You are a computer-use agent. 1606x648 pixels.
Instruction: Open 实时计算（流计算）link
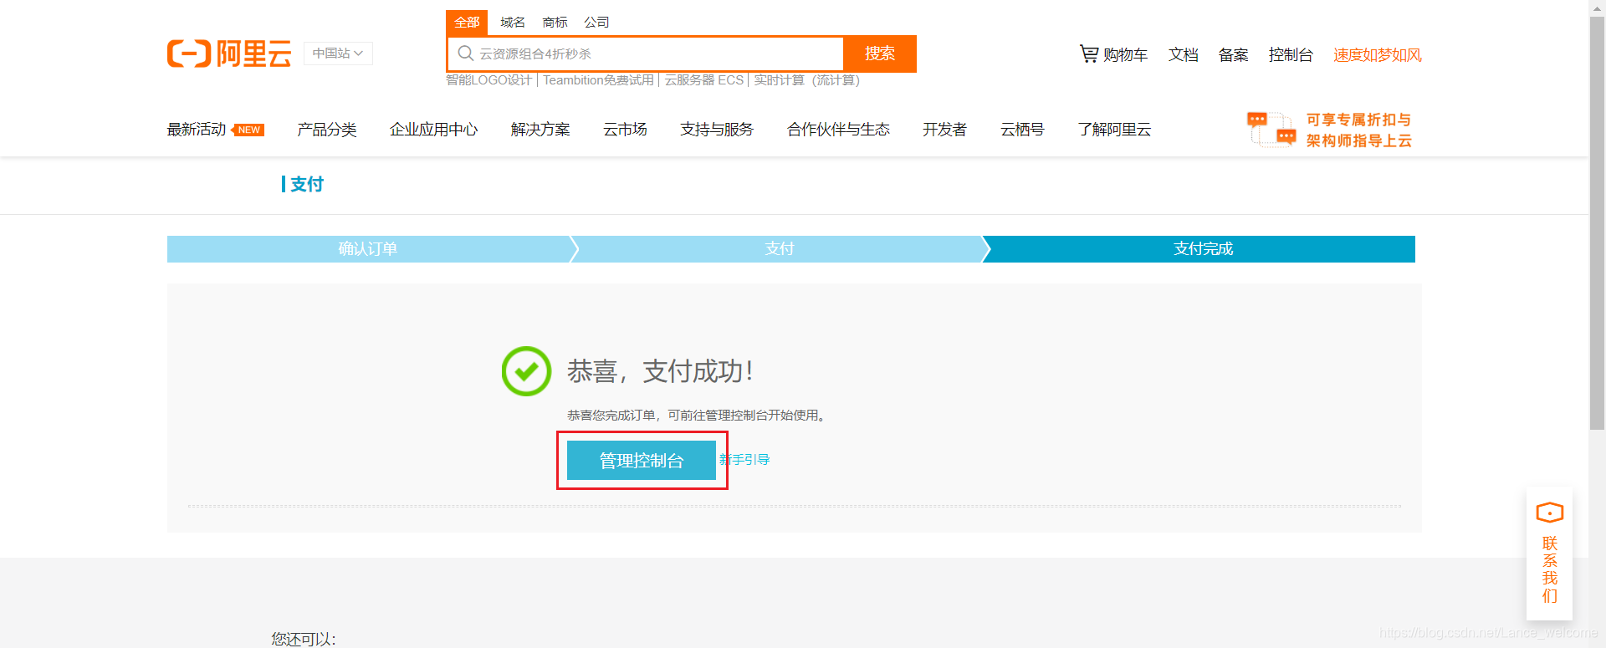pos(807,80)
